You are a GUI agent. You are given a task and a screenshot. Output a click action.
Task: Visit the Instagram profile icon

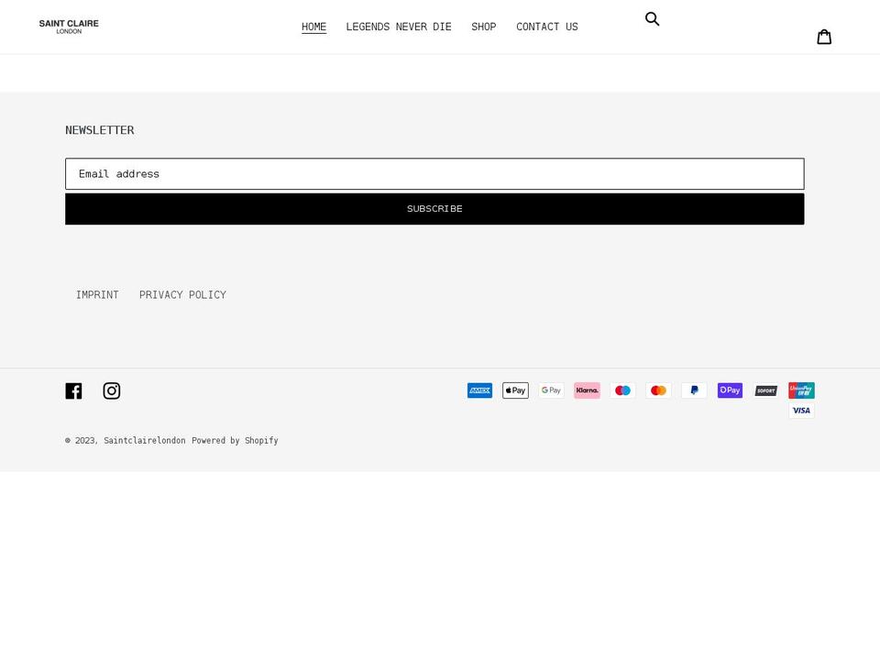pyautogui.click(x=112, y=390)
